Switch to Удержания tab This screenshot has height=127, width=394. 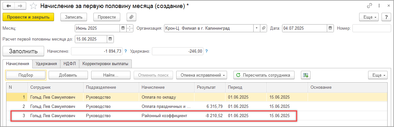[x=46, y=63]
